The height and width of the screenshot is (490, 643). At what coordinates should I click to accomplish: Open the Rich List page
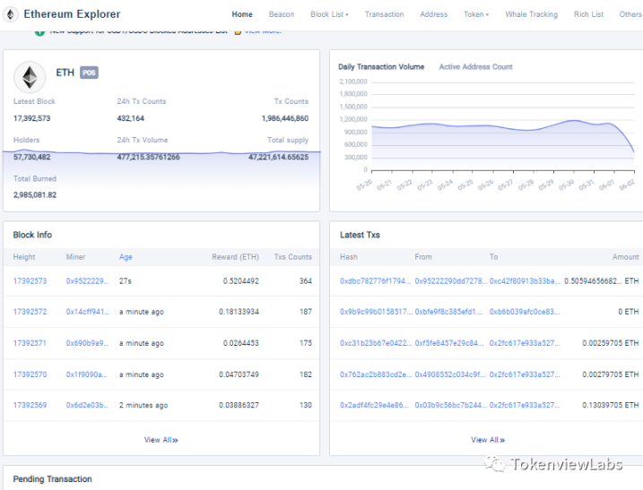(x=588, y=14)
